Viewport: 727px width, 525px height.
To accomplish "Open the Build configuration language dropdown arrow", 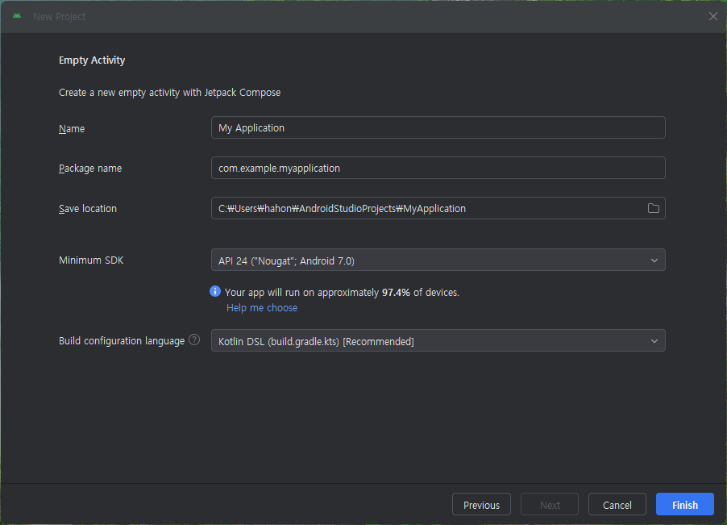I will click(x=654, y=341).
